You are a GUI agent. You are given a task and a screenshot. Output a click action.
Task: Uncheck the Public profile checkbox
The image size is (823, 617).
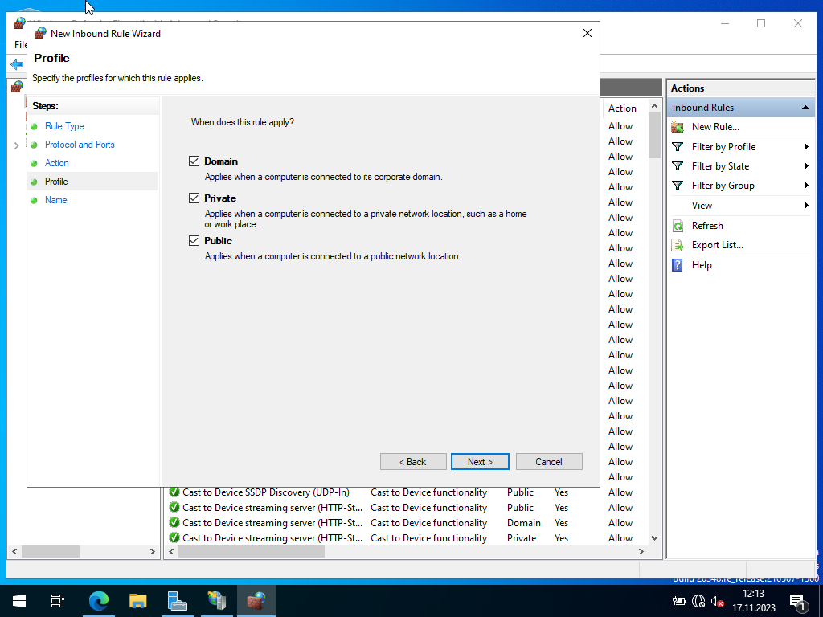[194, 241]
